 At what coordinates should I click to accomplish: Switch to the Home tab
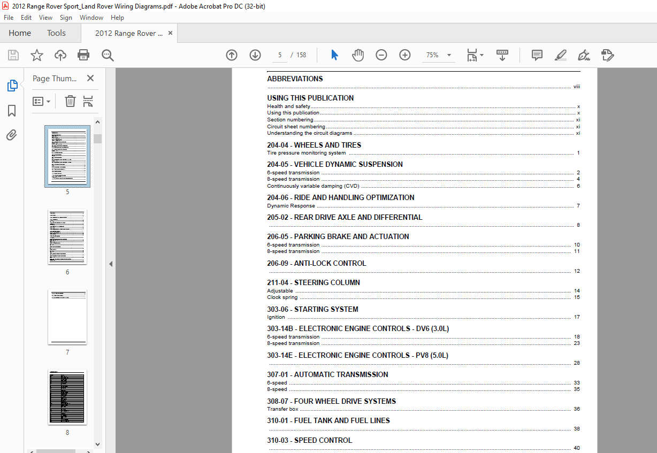pos(20,33)
